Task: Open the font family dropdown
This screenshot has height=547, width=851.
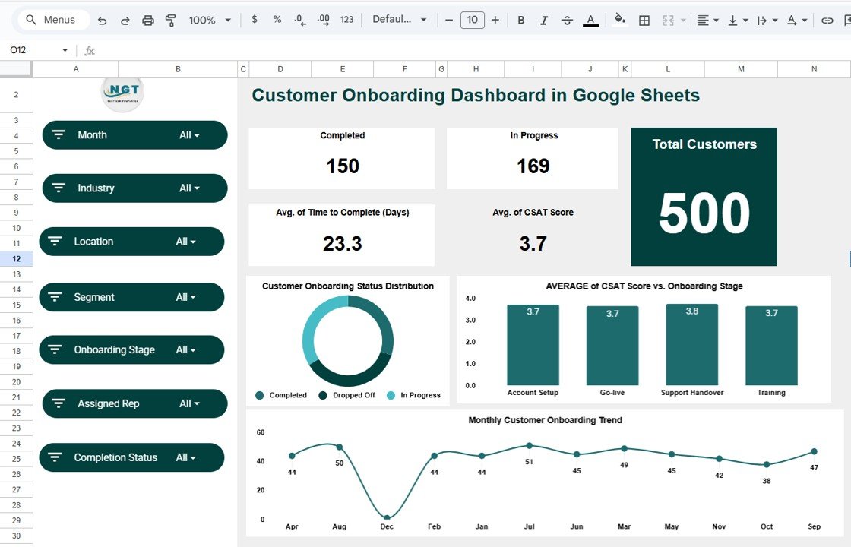Action: click(x=395, y=20)
